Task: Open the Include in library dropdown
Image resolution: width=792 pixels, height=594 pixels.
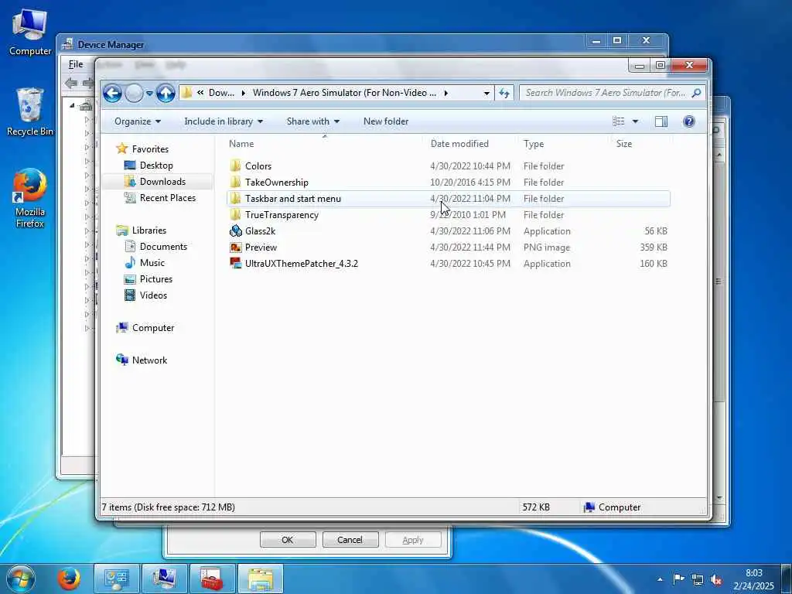Action: [x=224, y=121]
